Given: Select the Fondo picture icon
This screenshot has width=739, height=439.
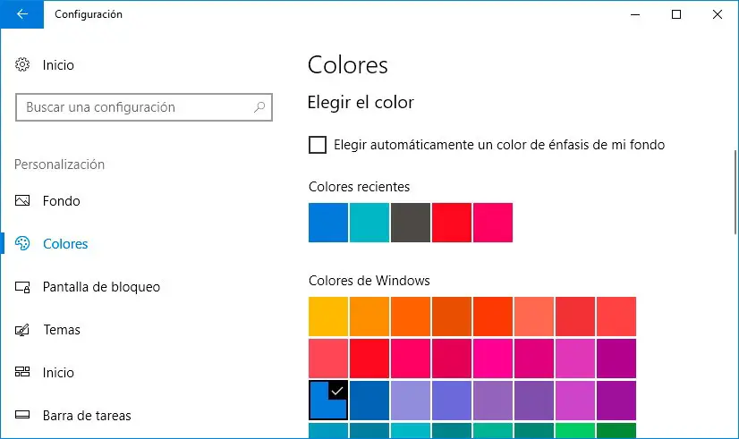Looking at the screenshot, I should tap(24, 201).
